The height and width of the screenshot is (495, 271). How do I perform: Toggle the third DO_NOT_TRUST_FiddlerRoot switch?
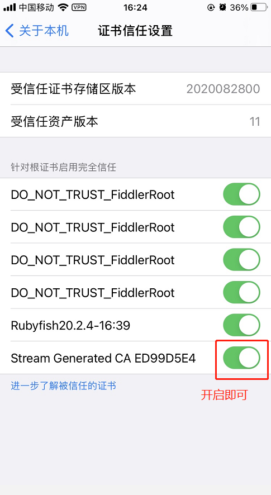[x=241, y=259]
